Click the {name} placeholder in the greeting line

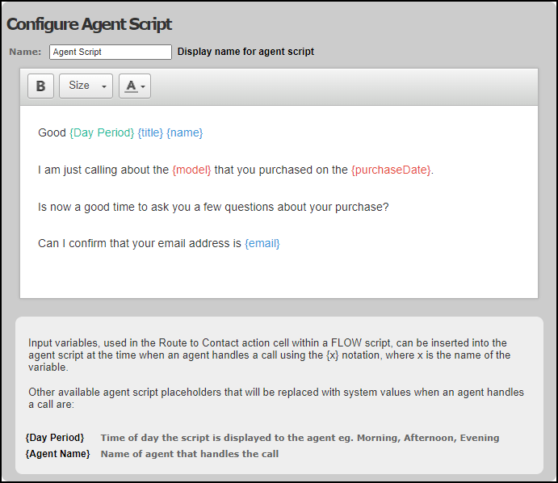(x=184, y=132)
